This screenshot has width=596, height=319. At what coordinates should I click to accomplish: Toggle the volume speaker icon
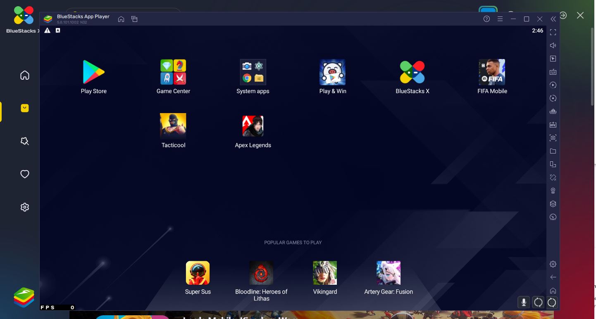click(x=553, y=45)
